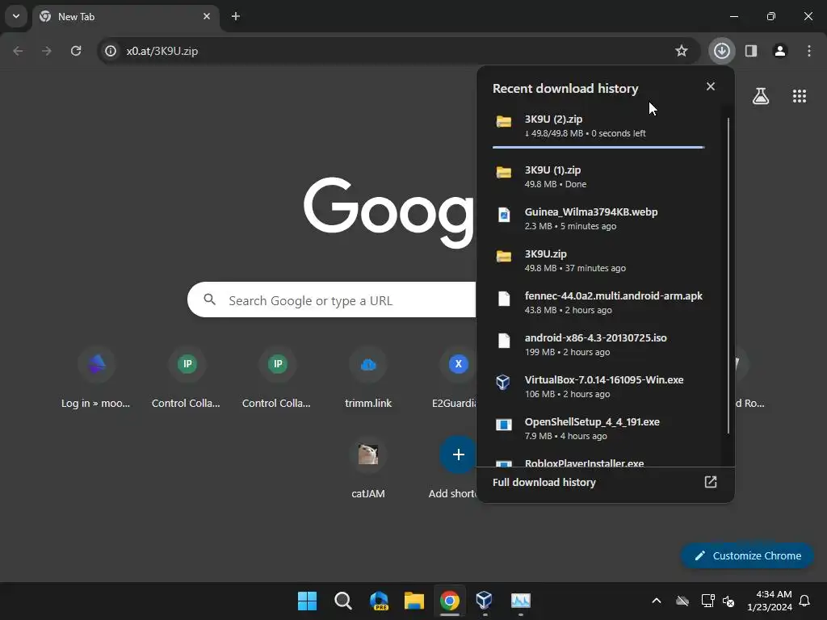Go back to the previous page
The image size is (827, 620).
[x=18, y=51]
